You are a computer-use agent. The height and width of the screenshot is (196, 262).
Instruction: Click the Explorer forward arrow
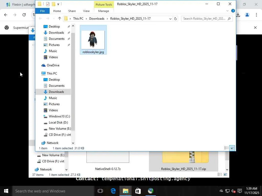[48, 18]
